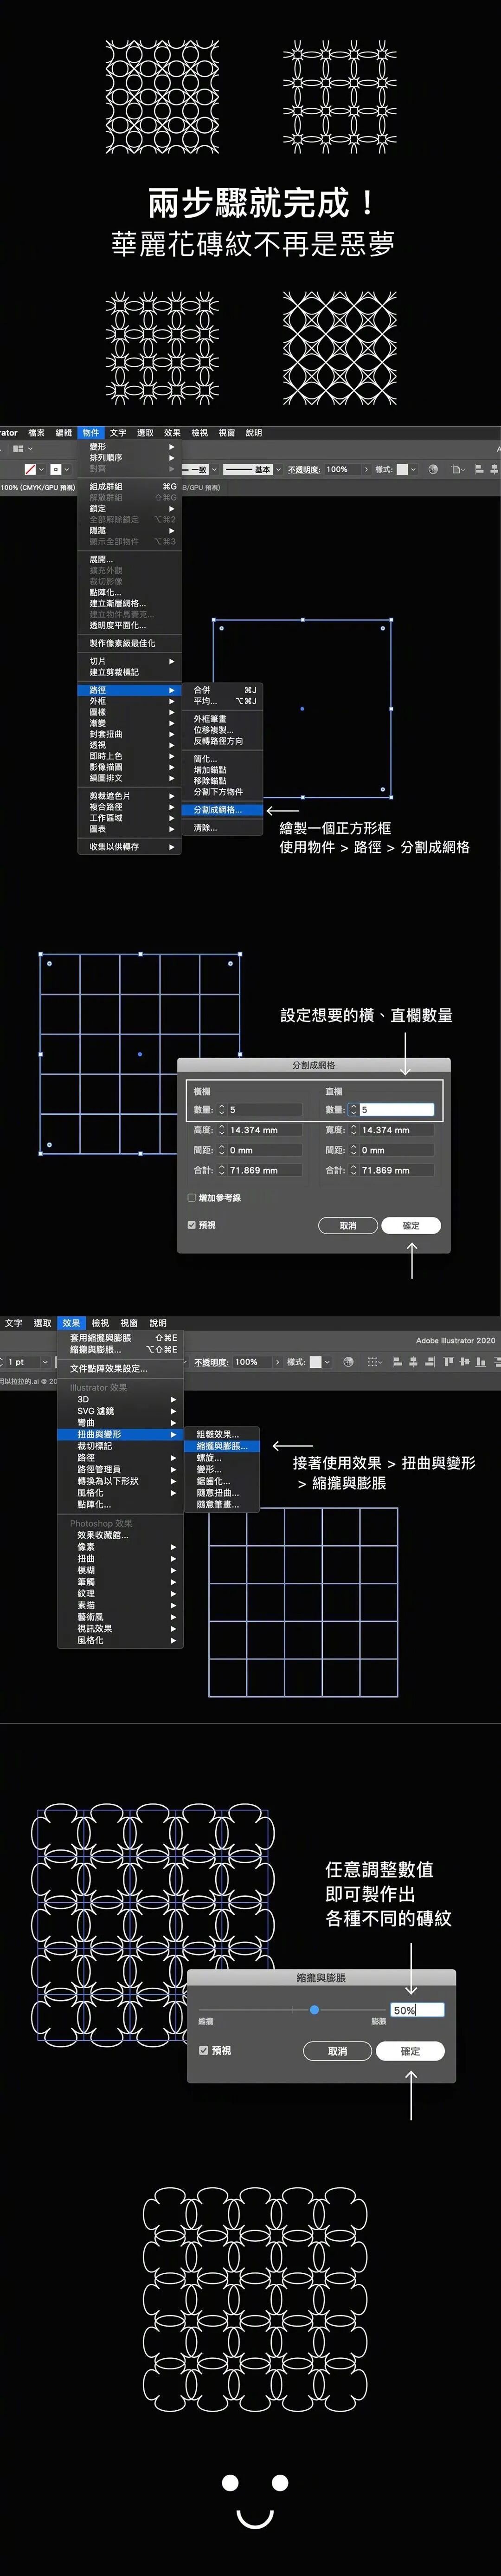
Task: Toggle 預視 checkbox in 縮攏與膨脹 dialog
Action: pos(204,2050)
